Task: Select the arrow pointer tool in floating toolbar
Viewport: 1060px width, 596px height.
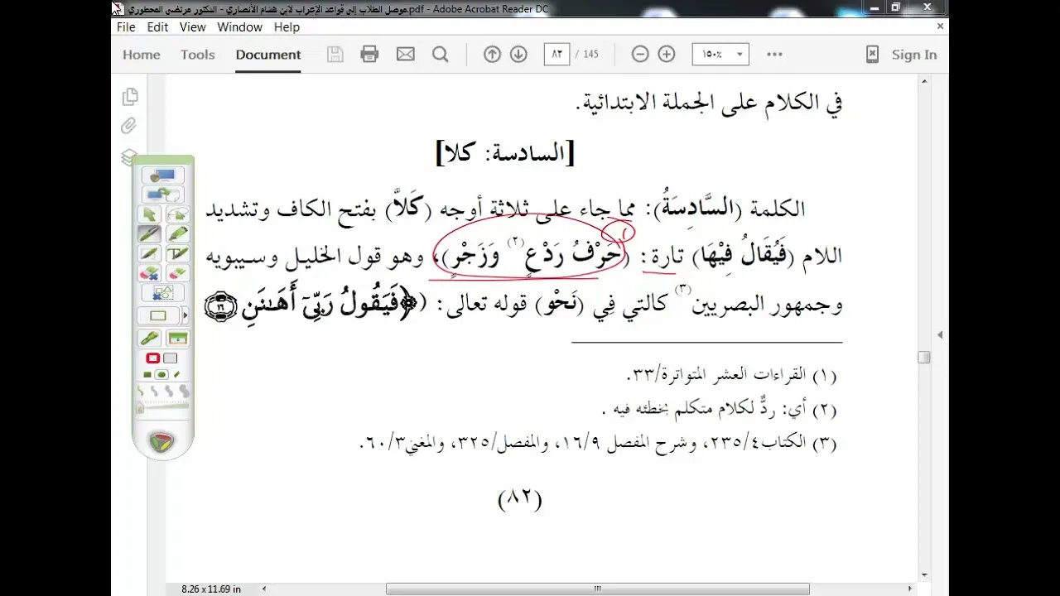Action: [149, 214]
